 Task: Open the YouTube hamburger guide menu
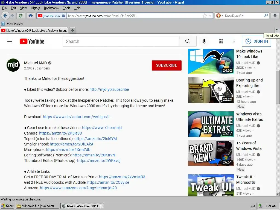click(10, 42)
